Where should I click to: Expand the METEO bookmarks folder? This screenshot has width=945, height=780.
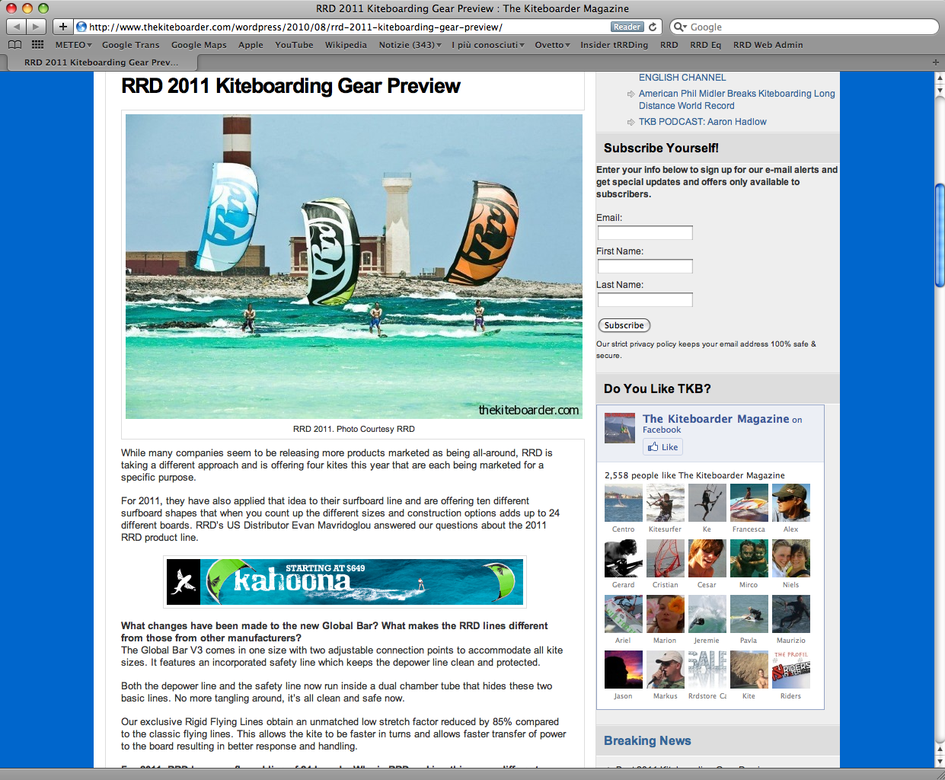pos(73,45)
